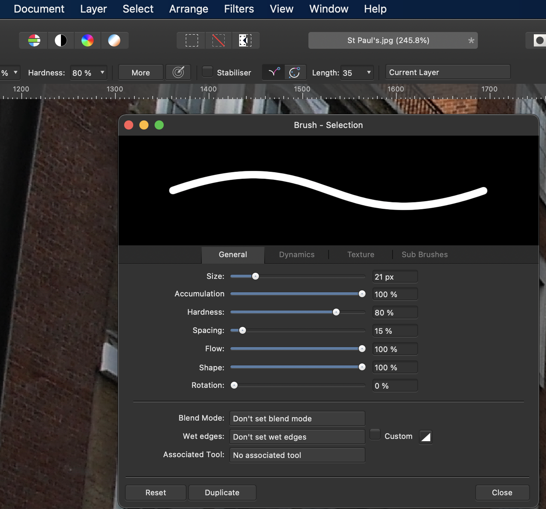Click the Select All marquee icon
The height and width of the screenshot is (509, 546).
pos(192,40)
